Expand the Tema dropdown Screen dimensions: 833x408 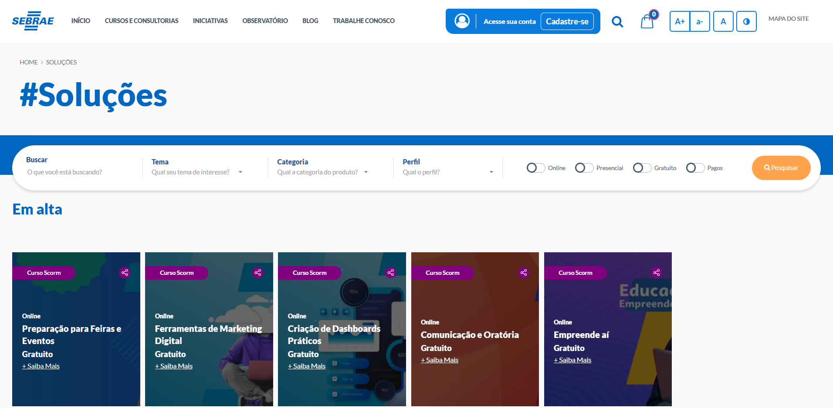197,172
